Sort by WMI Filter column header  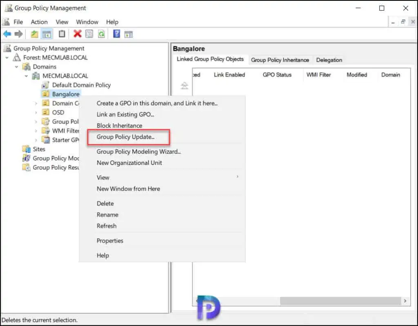(318, 75)
